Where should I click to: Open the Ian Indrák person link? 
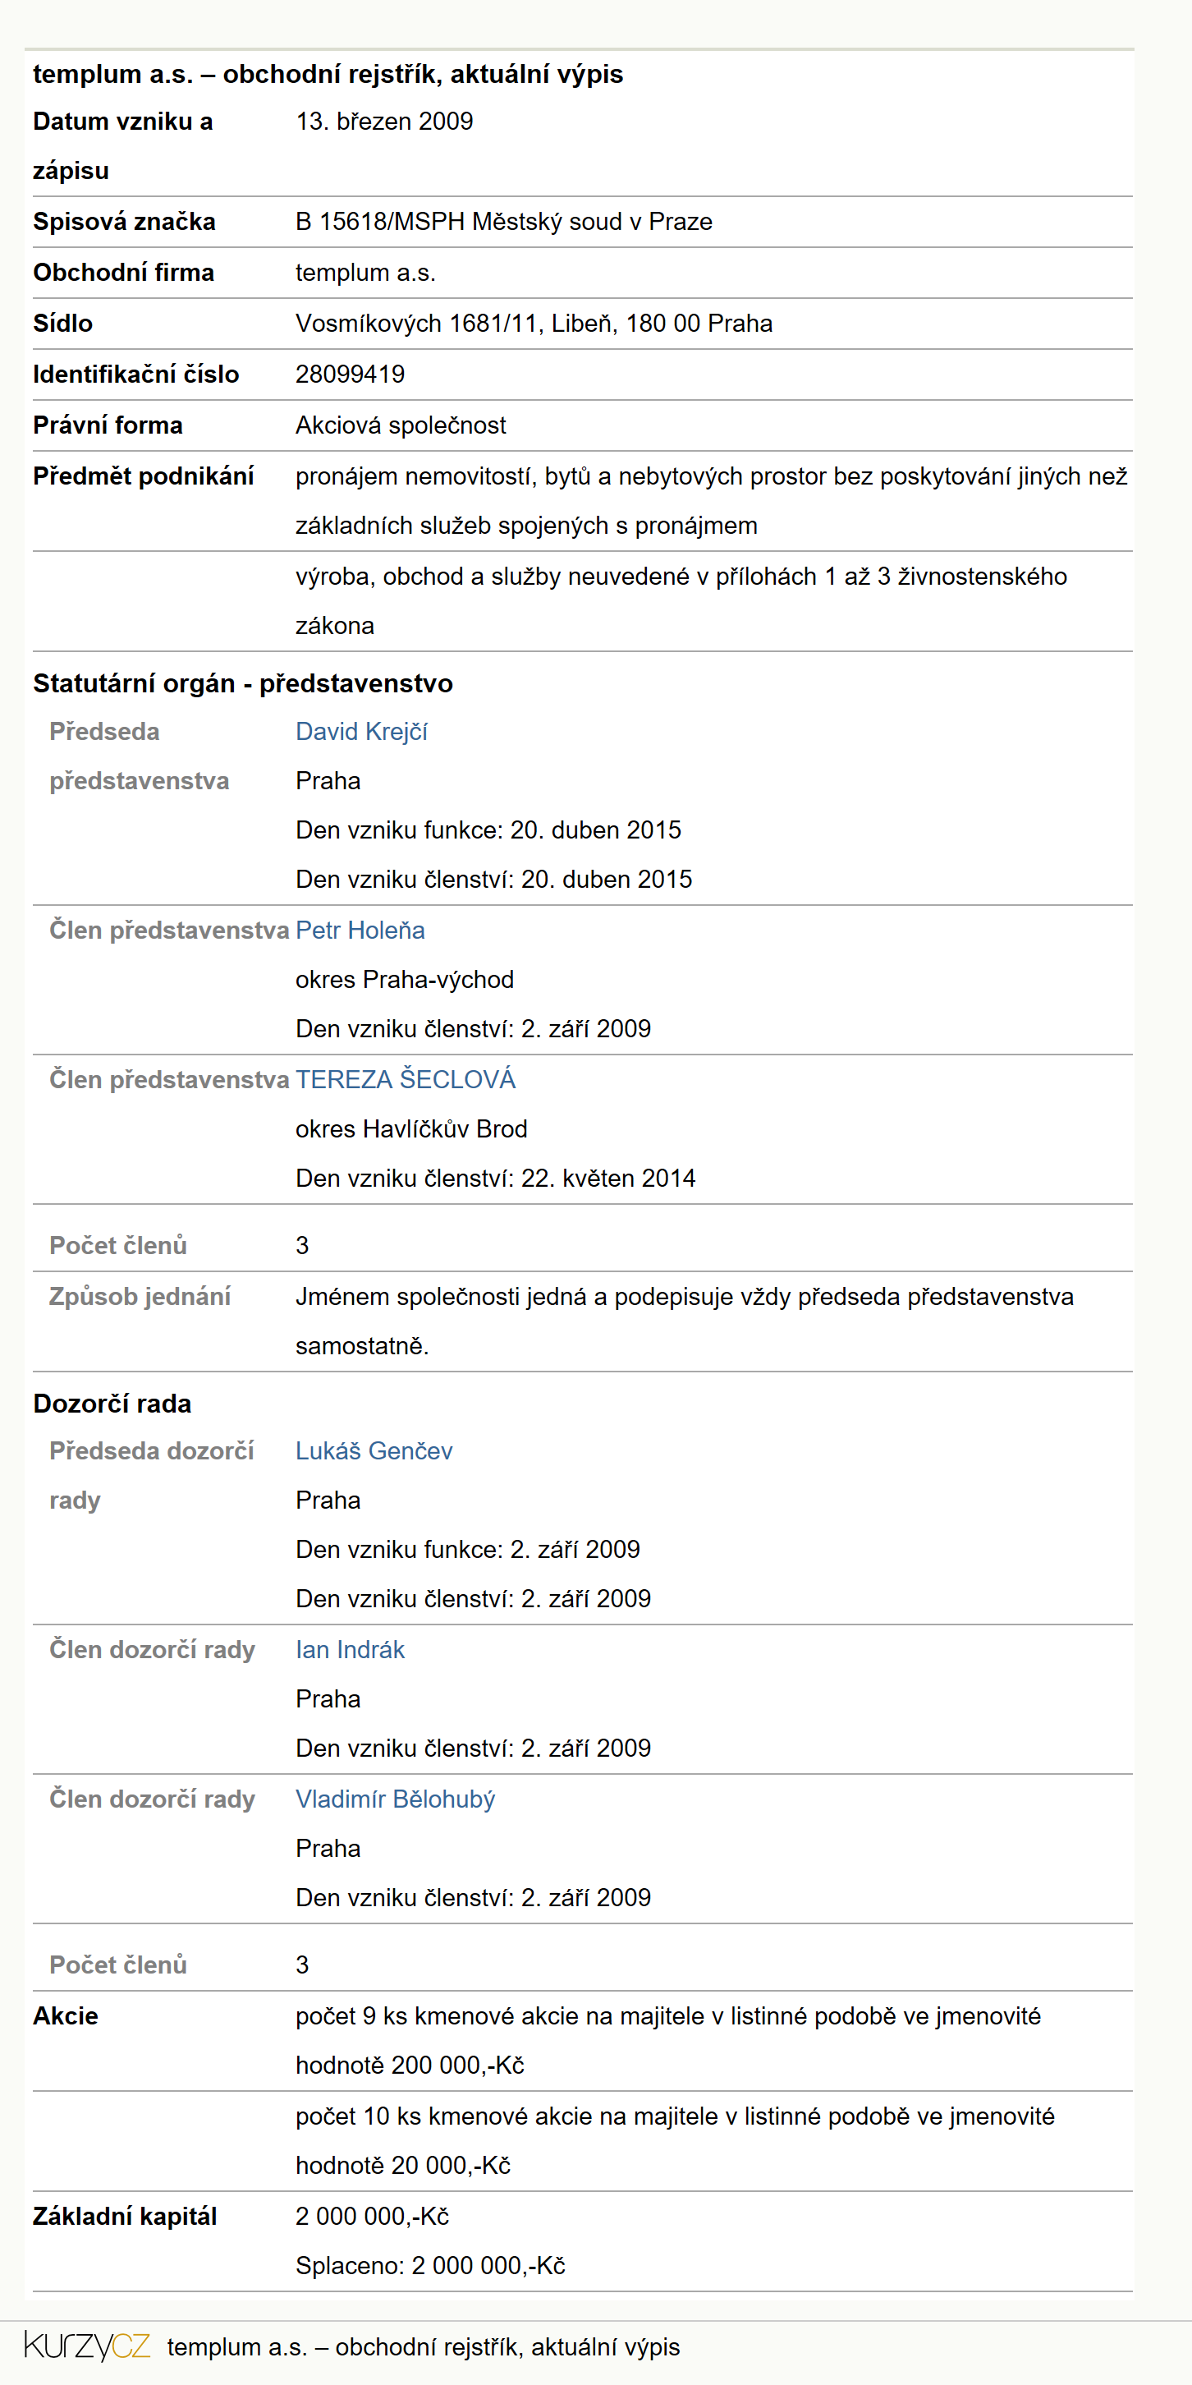pyautogui.click(x=350, y=1650)
